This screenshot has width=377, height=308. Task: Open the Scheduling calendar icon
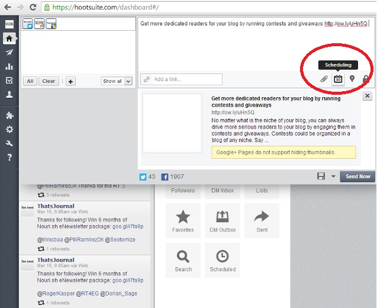pyautogui.click(x=338, y=79)
